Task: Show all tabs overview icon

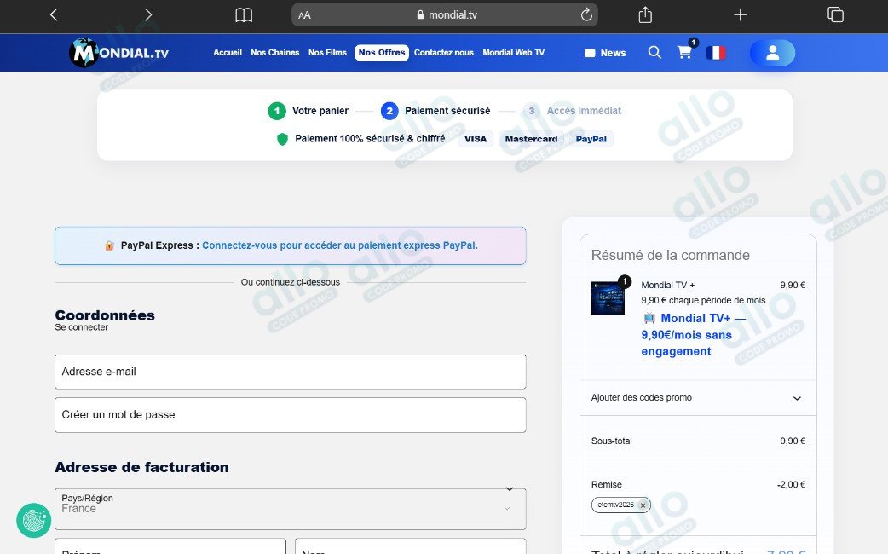Action: coord(835,14)
